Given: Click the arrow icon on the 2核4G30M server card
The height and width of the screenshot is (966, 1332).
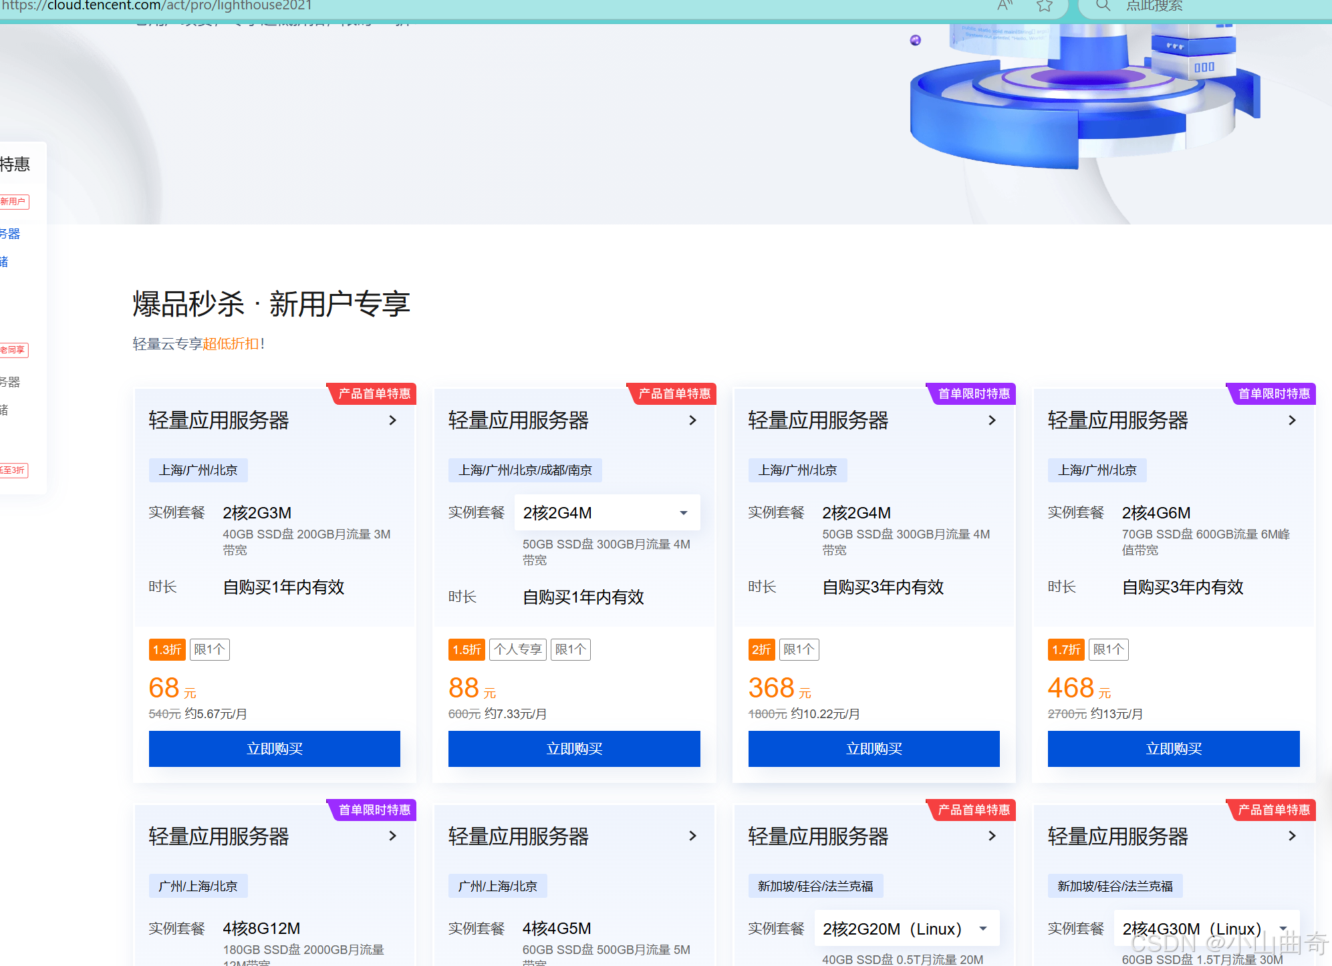Looking at the screenshot, I should [x=1292, y=836].
